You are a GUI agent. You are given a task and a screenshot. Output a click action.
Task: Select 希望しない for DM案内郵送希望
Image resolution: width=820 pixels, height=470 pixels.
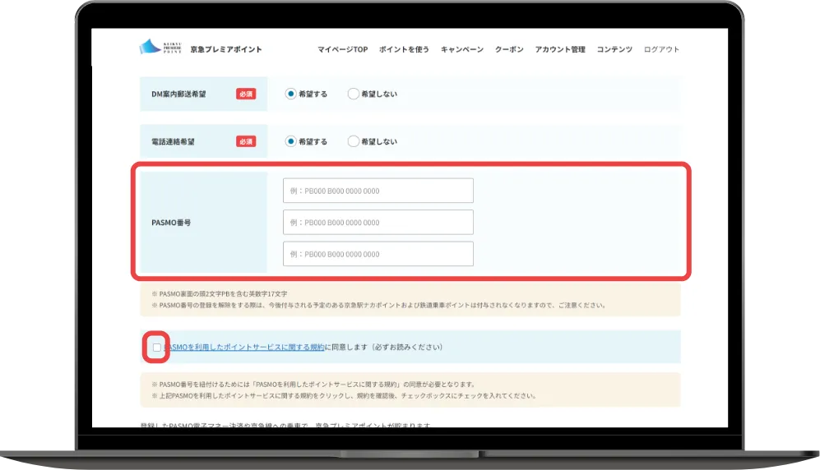click(354, 94)
